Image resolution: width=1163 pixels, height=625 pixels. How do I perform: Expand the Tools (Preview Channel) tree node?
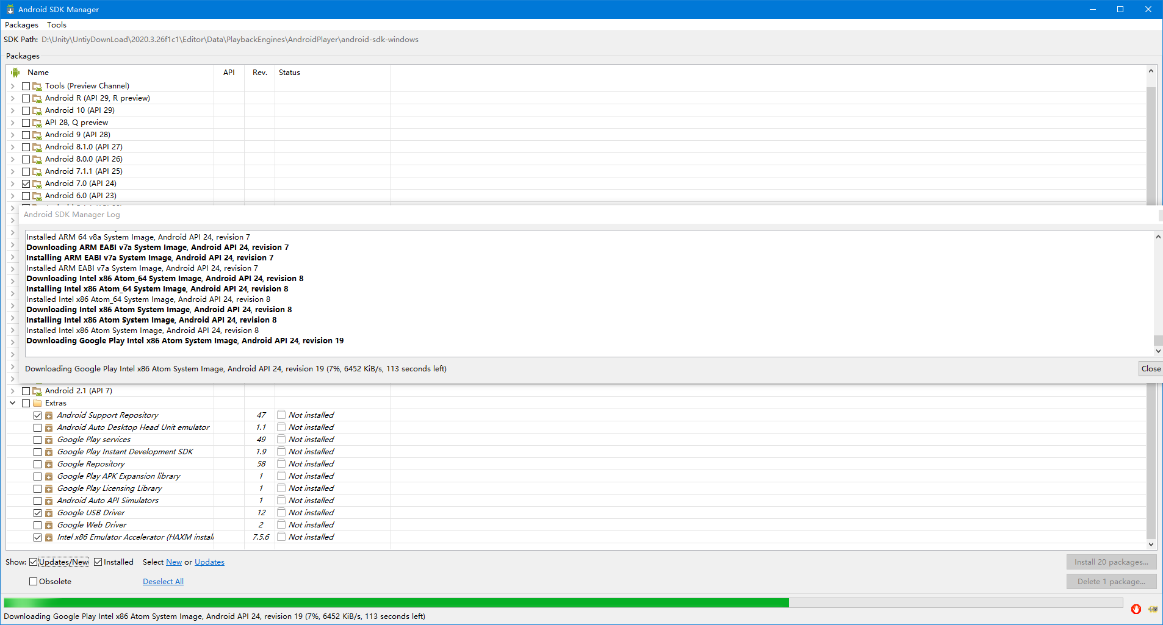(13, 86)
